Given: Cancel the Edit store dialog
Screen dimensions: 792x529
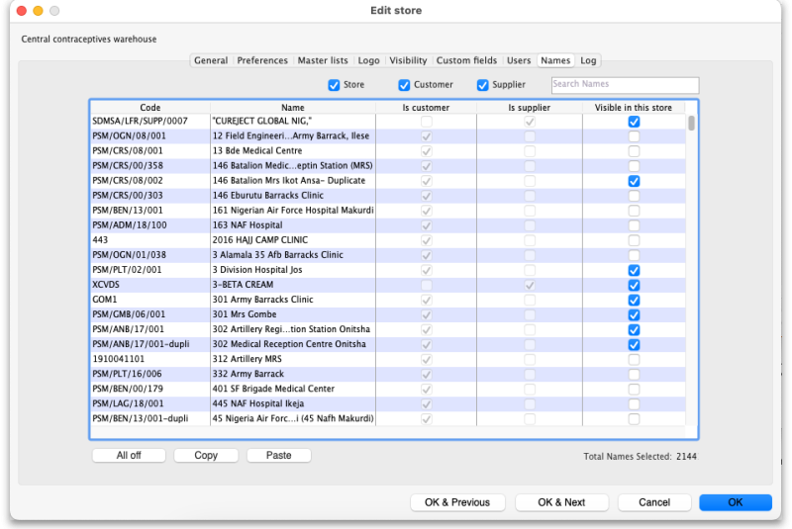Looking at the screenshot, I should 654,502.
